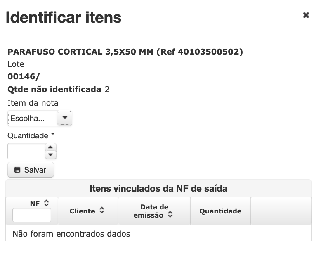This screenshot has width=321, height=256.
Task: Click the Salvar button
Action: (31, 170)
